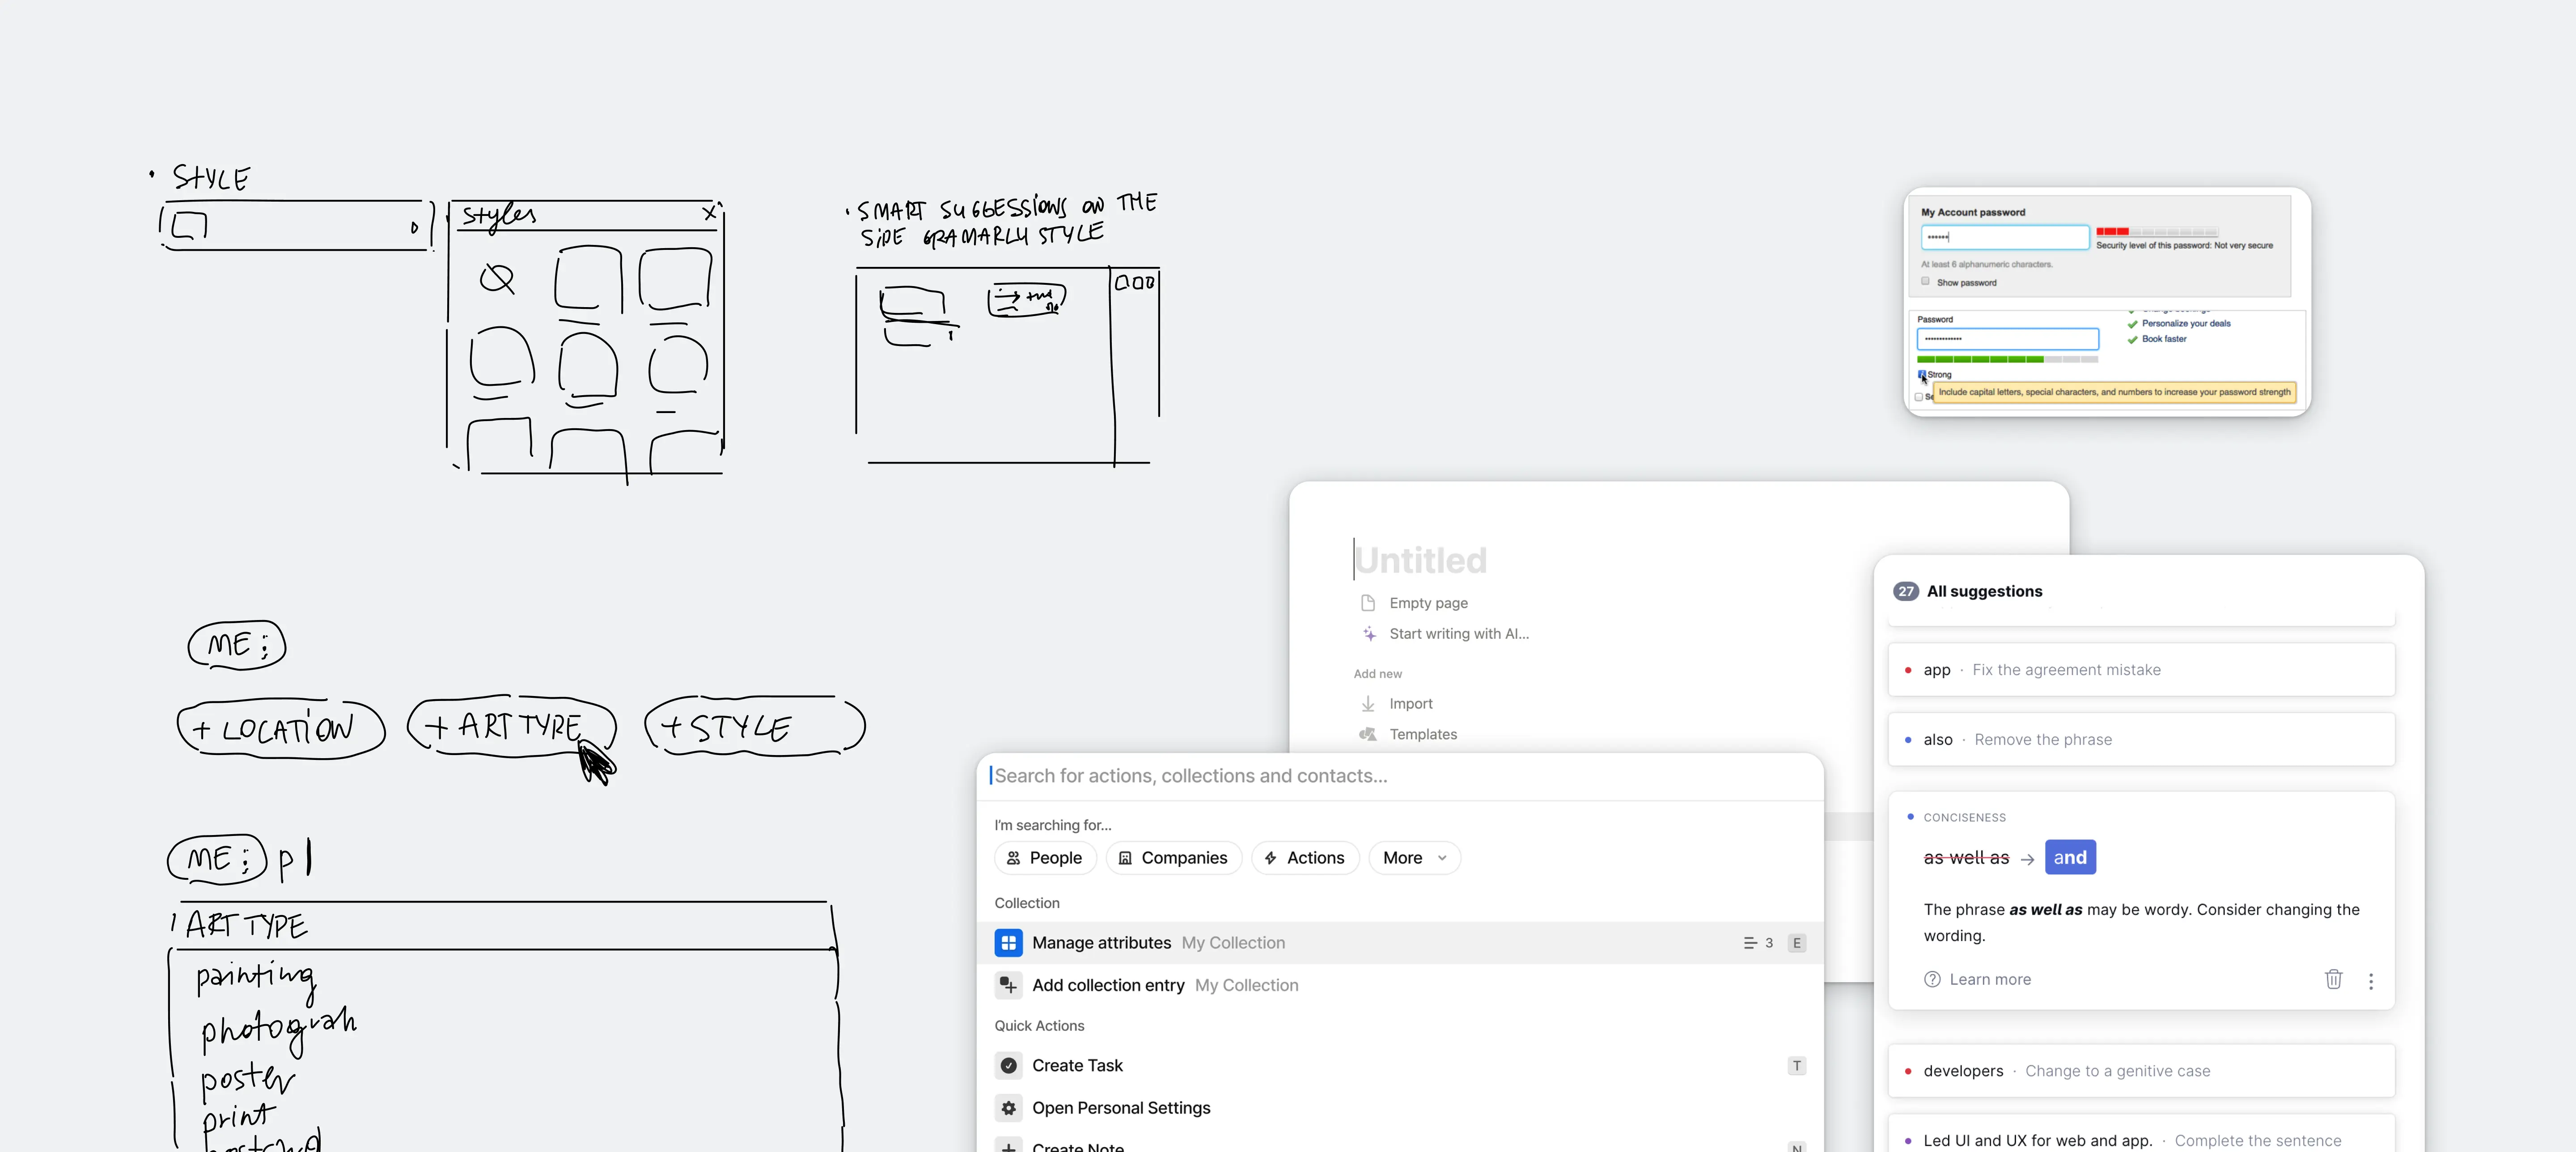Click the Add collection entry icon
2576x1152 pixels.
[x=1008, y=985]
